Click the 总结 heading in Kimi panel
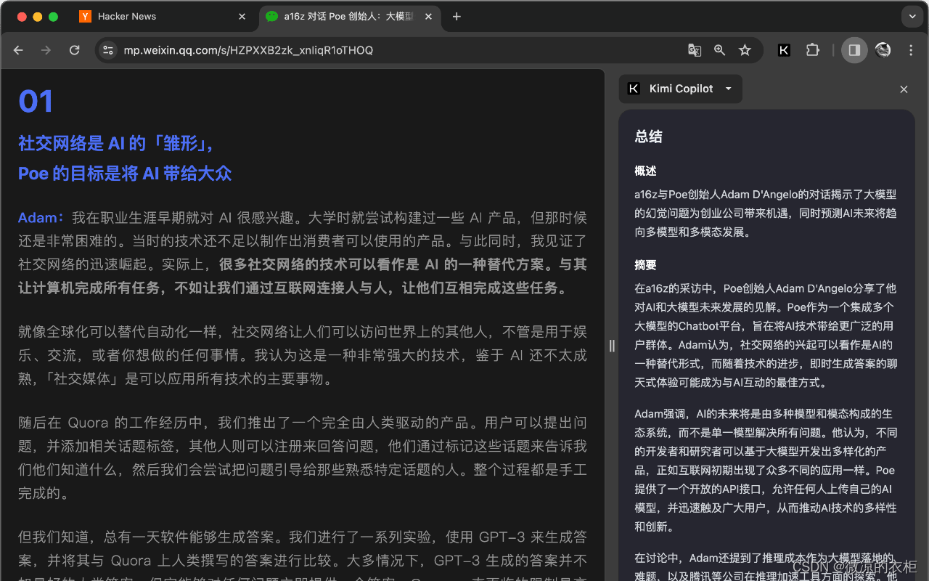 click(x=648, y=137)
